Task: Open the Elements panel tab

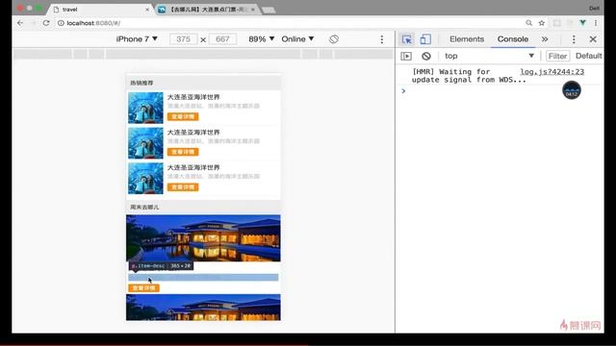Action: point(467,39)
